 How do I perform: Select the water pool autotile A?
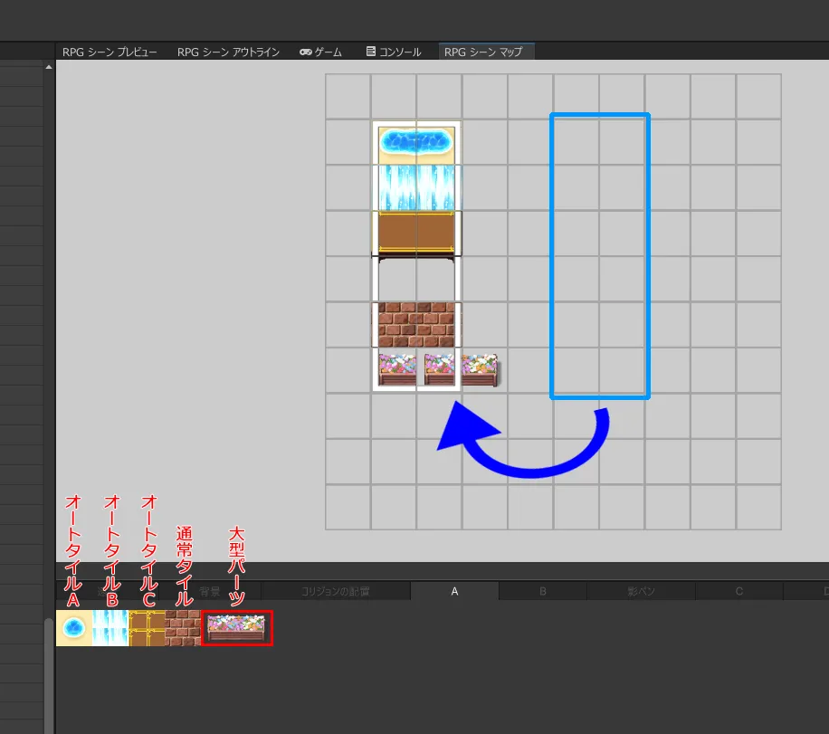[74, 628]
